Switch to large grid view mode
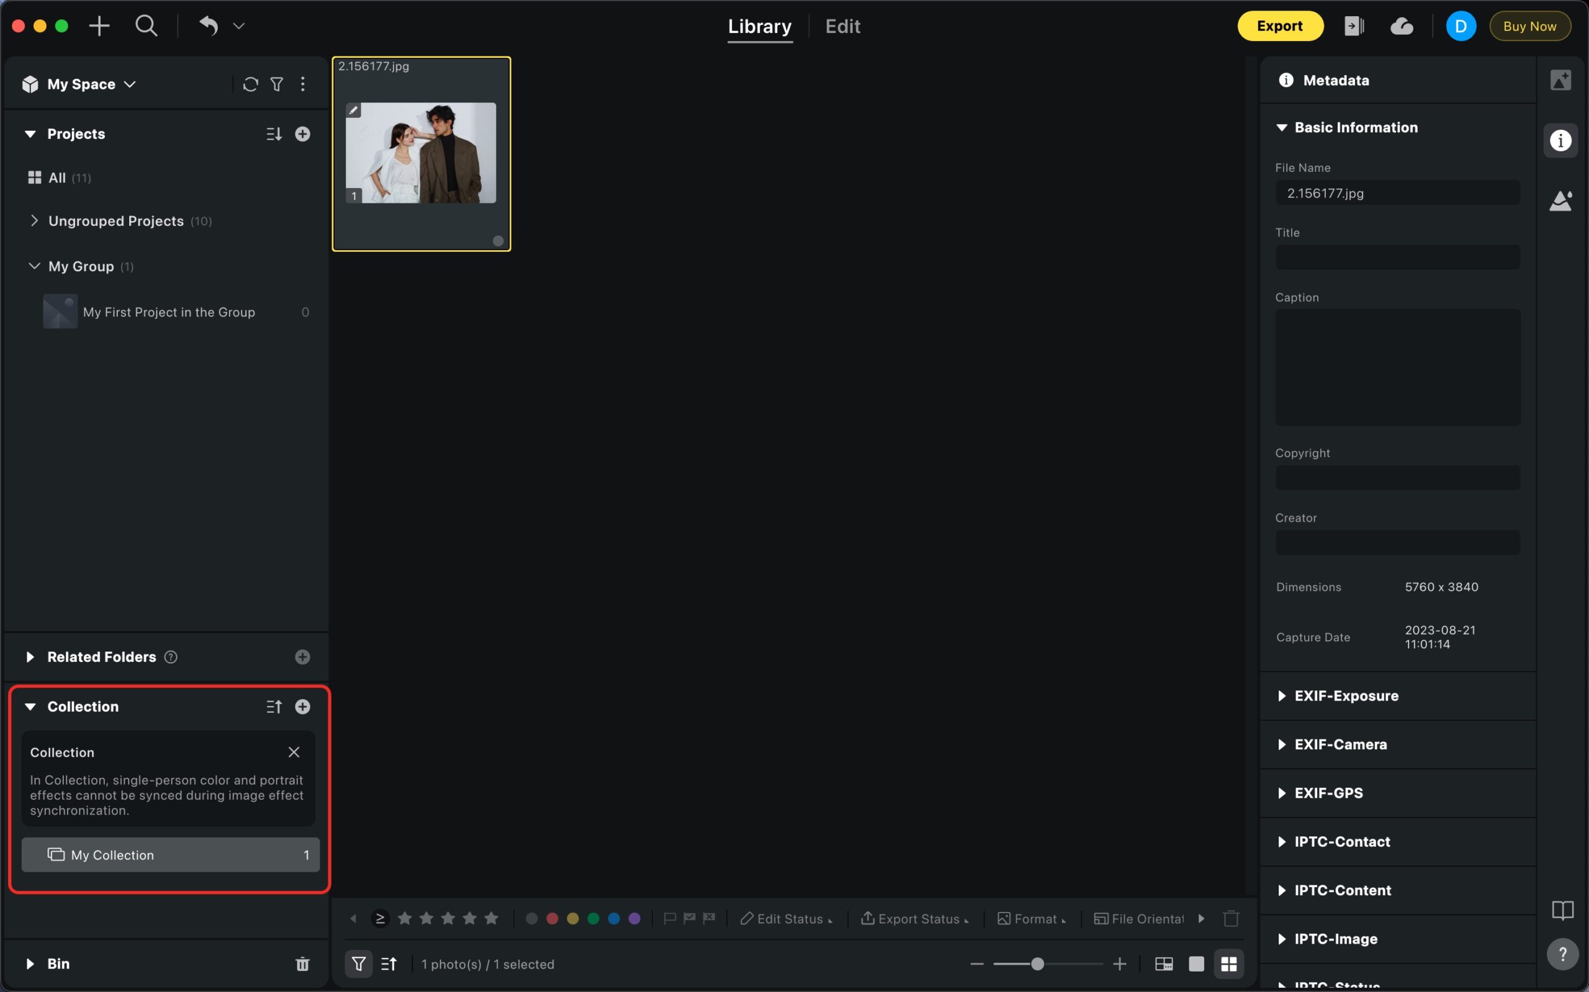The height and width of the screenshot is (992, 1589). click(1228, 964)
